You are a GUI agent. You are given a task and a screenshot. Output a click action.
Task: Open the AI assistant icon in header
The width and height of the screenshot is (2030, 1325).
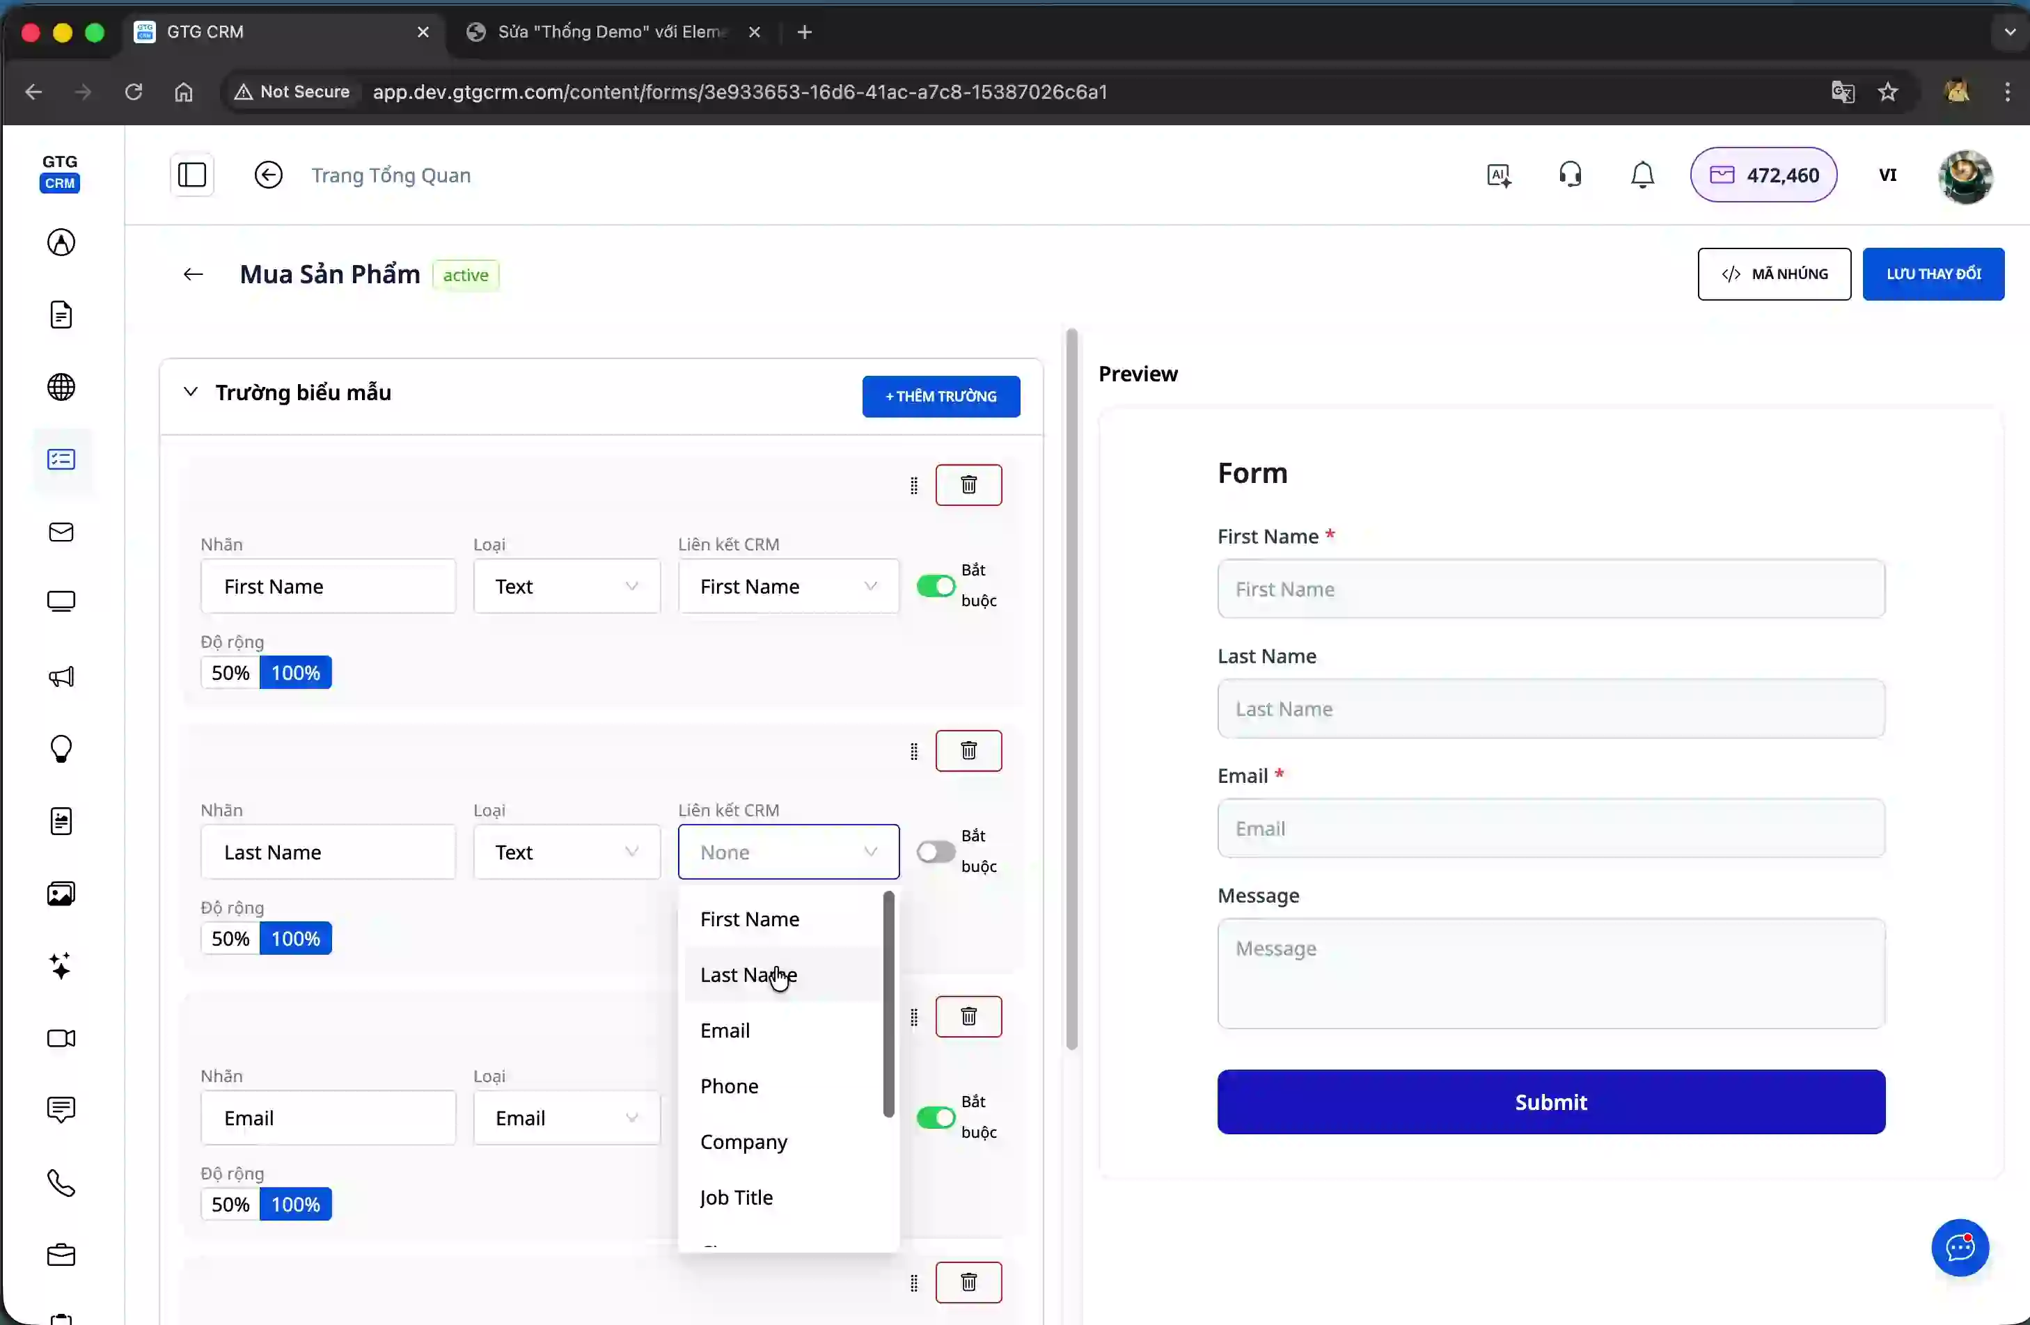tap(1499, 175)
